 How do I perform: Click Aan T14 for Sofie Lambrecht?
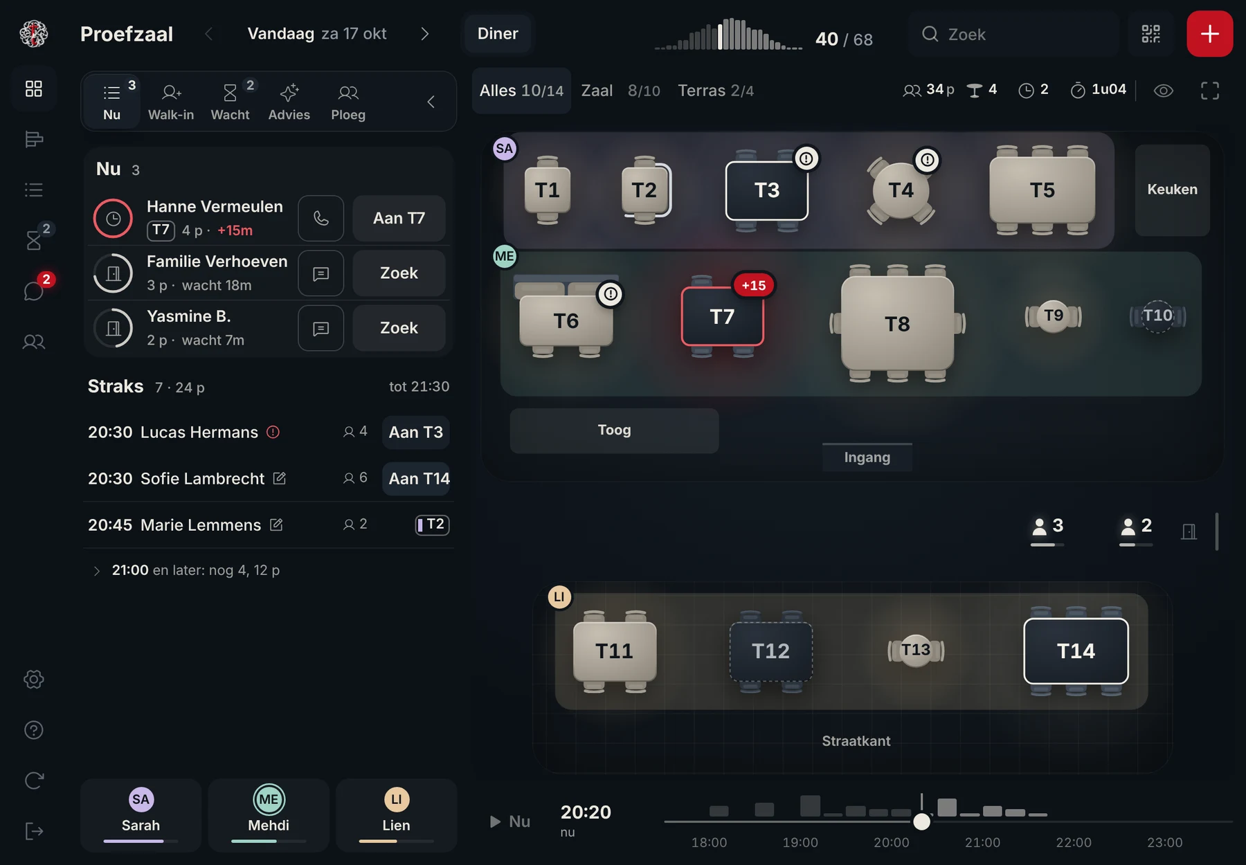click(417, 478)
